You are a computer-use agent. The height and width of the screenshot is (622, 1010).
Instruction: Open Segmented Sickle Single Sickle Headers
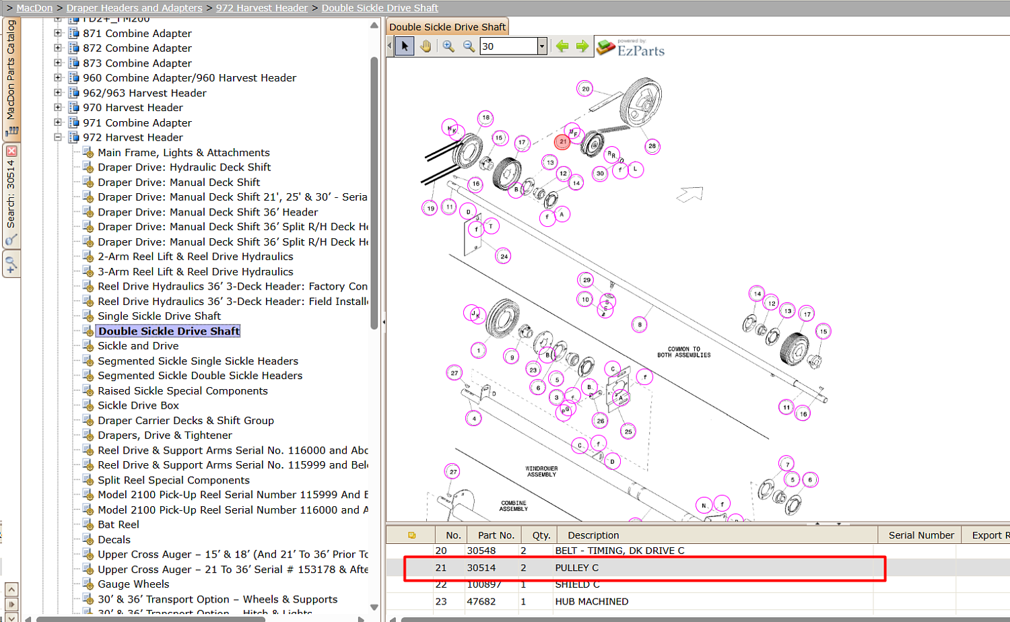tap(198, 361)
